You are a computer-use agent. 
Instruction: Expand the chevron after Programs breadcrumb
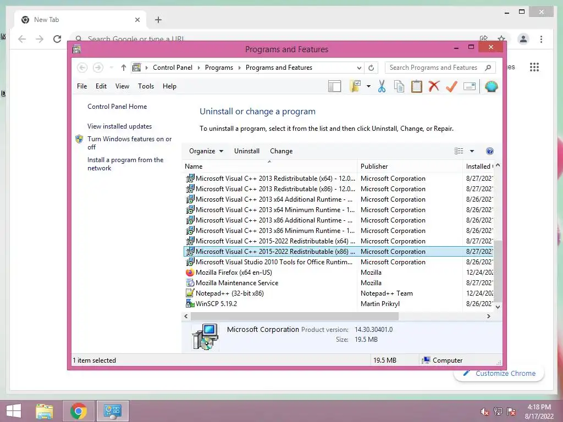240,68
